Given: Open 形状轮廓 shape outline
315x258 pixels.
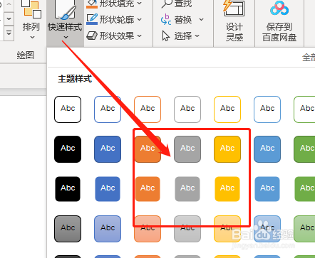Looking at the screenshot, I should [x=114, y=19].
